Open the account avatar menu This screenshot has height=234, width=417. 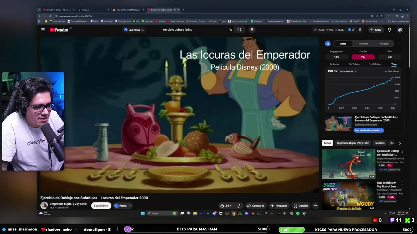click(400, 30)
